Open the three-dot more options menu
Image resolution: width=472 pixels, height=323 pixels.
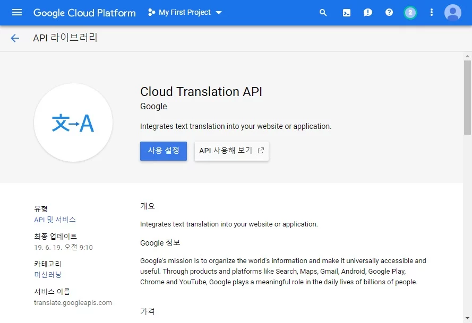click(x=431, y=13)
